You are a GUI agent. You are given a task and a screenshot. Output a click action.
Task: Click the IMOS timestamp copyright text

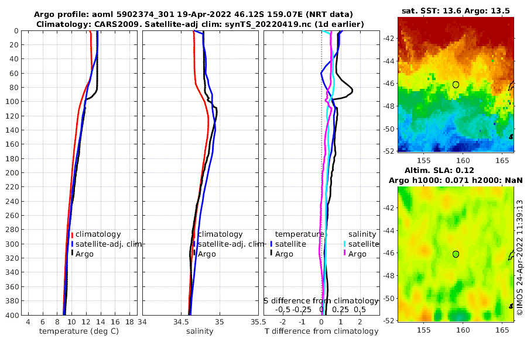(519, 257)
